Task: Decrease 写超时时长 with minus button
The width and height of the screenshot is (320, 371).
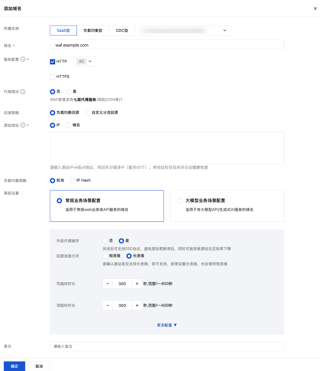Action: pos(108,284)
